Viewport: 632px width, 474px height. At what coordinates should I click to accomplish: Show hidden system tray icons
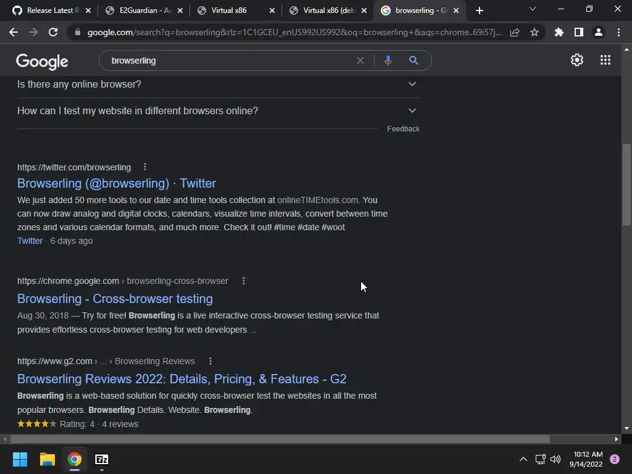(x=523, y=459)
